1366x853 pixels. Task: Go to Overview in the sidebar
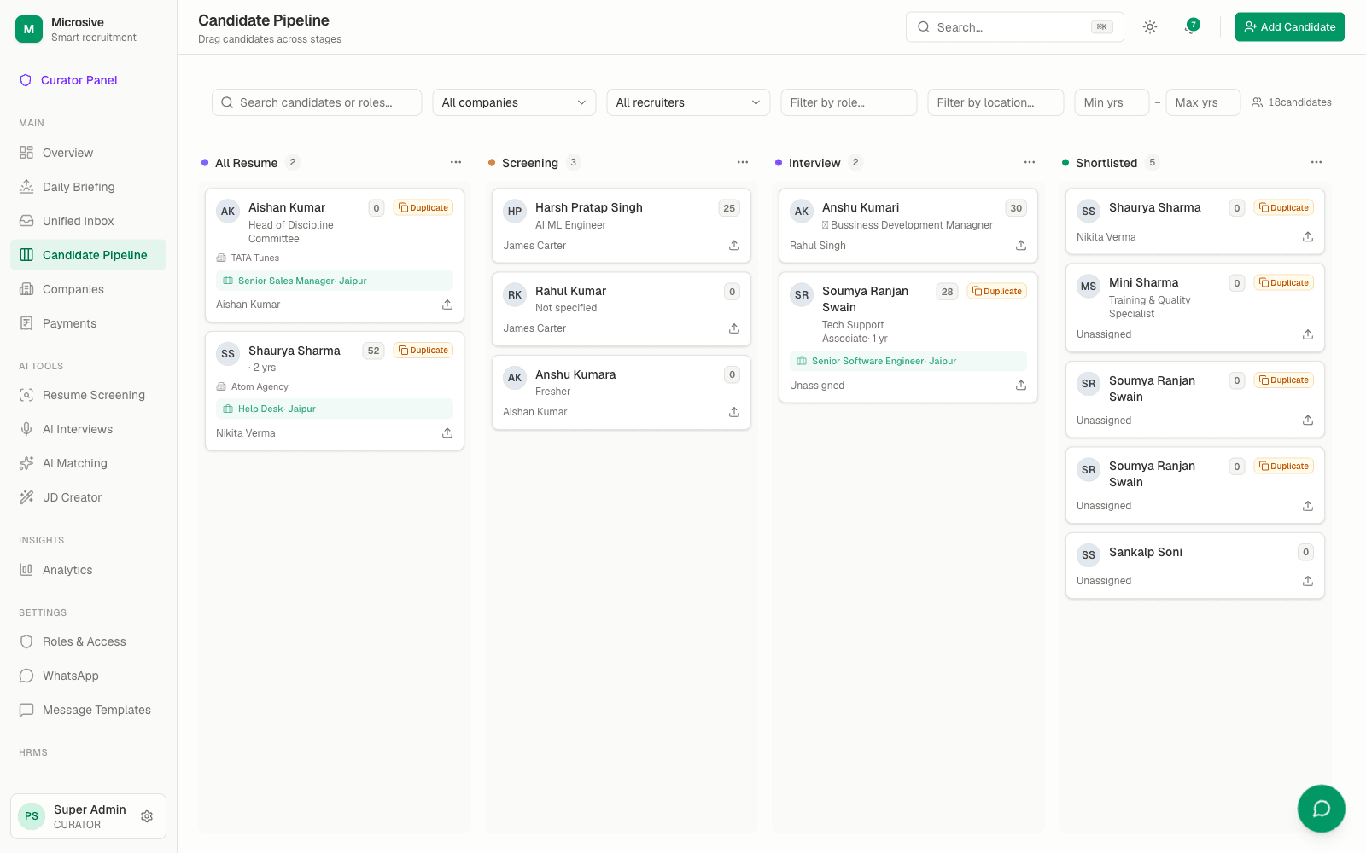point(89,153)
